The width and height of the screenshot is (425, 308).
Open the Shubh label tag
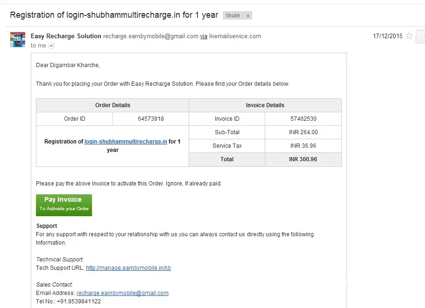tap(233, 15)
